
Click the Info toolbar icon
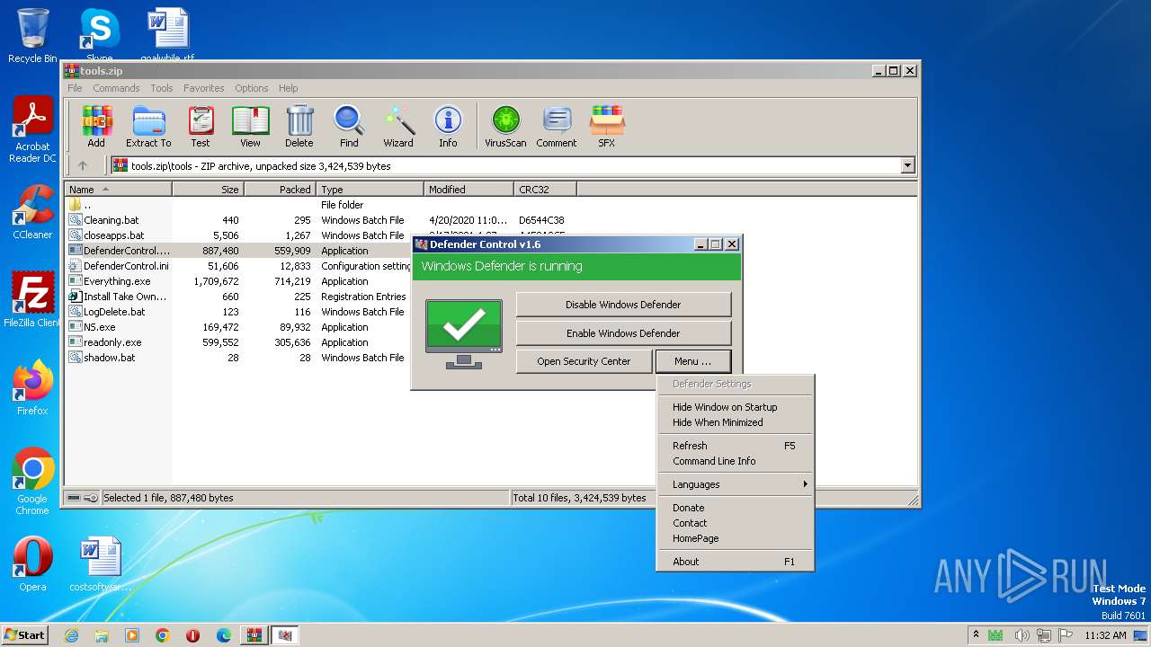pos(448,127)
